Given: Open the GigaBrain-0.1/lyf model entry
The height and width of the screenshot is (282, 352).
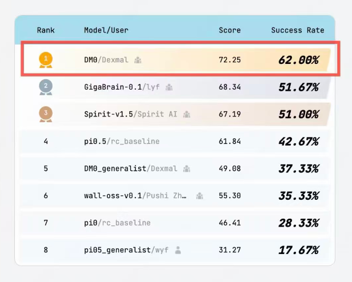Looking at the screenshot, I should 122,87.
